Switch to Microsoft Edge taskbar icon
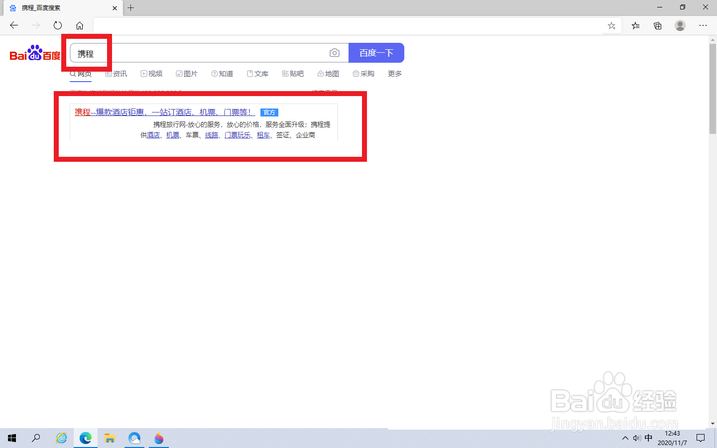This screenshot has width=717, height=448. (86, 438)
